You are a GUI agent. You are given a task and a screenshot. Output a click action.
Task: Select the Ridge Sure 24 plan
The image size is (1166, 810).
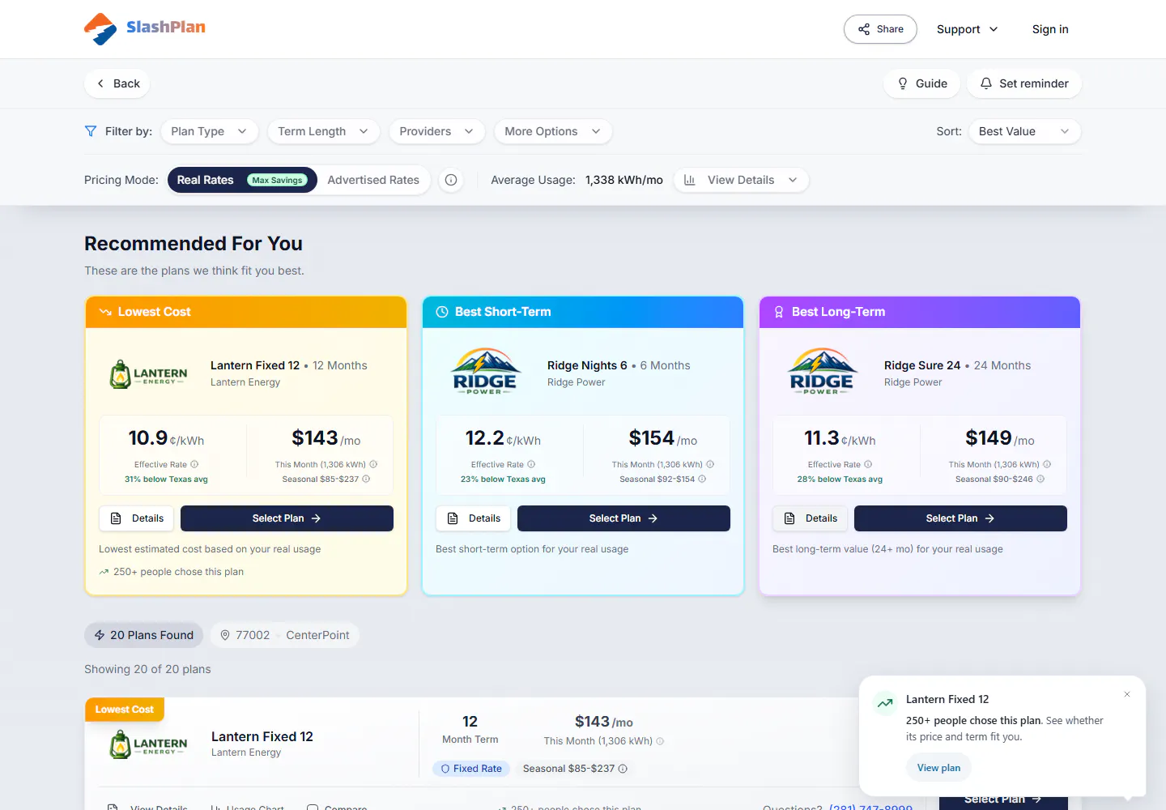click(960, 518)
